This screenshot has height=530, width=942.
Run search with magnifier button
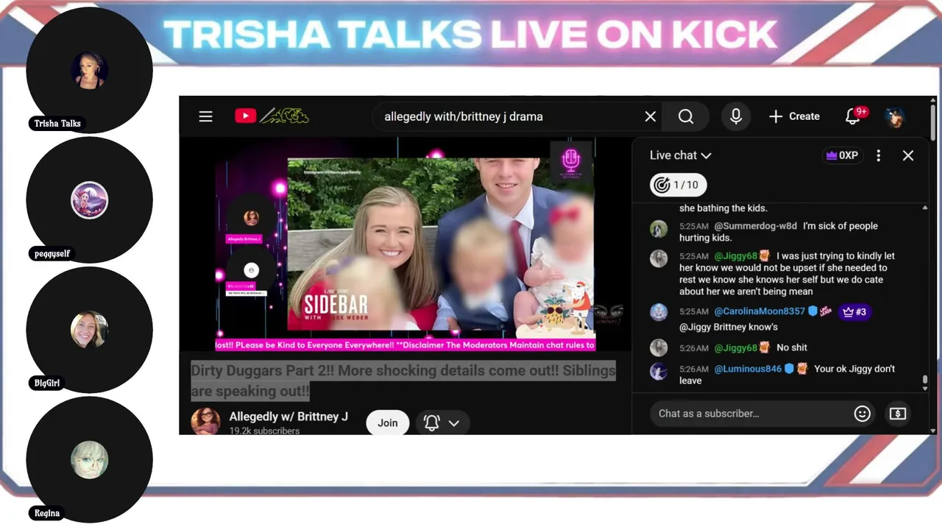[686, 116]
